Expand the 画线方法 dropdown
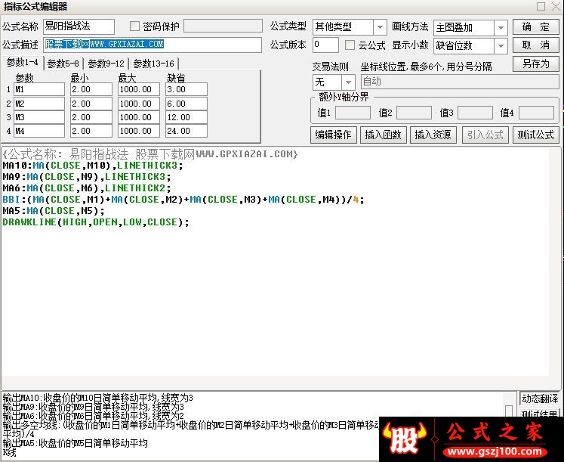 (501, 27)
